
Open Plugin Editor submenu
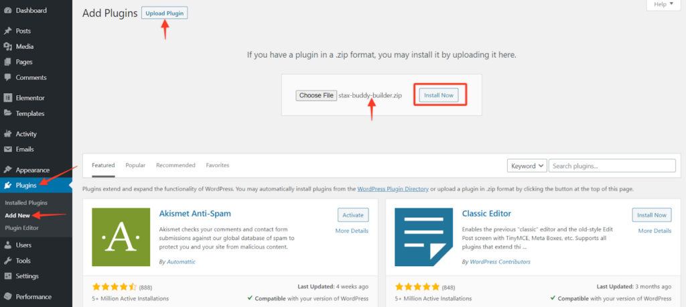(22, 228)
